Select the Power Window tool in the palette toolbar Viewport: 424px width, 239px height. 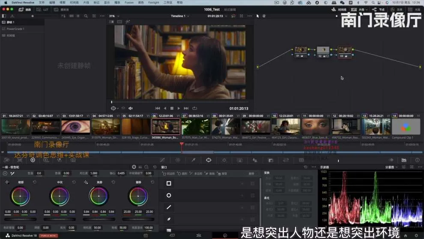point(209,160)
